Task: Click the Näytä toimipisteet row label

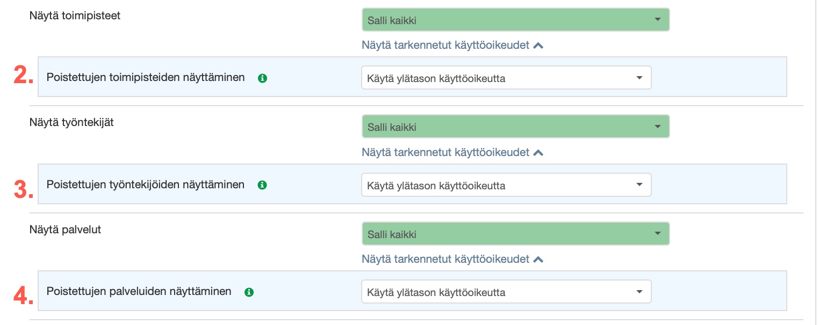Action: [x=75, y=16]
